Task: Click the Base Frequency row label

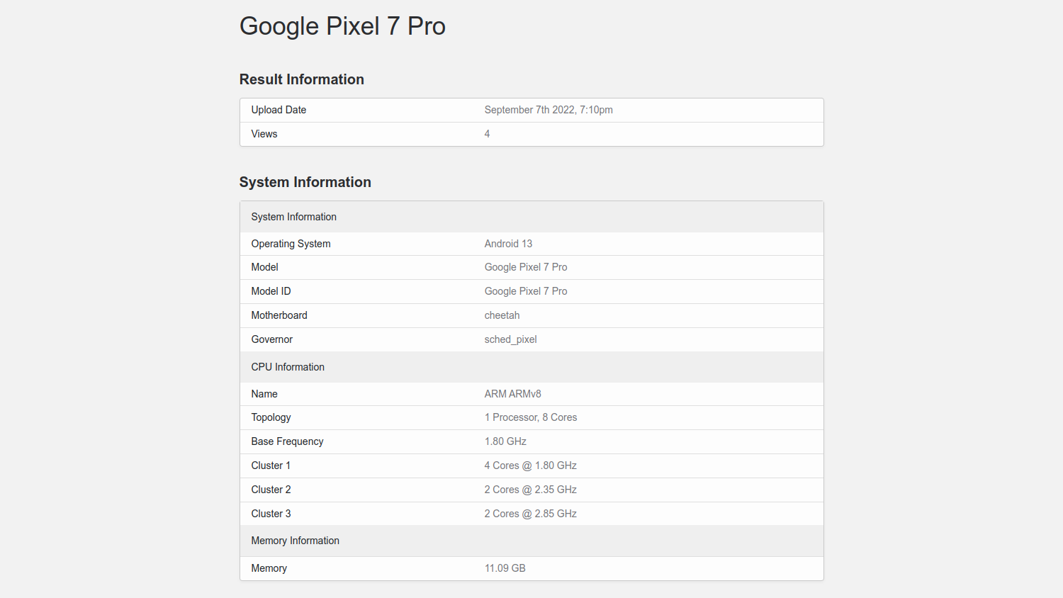Action: point(287,441)
